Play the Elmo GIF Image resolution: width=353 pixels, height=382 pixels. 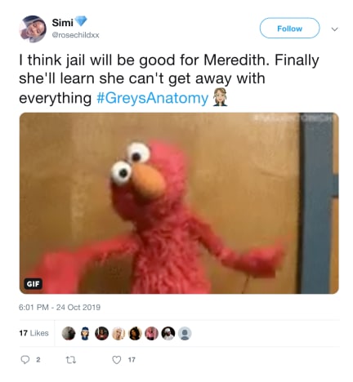pyautogui.click(x=179, y=203)
